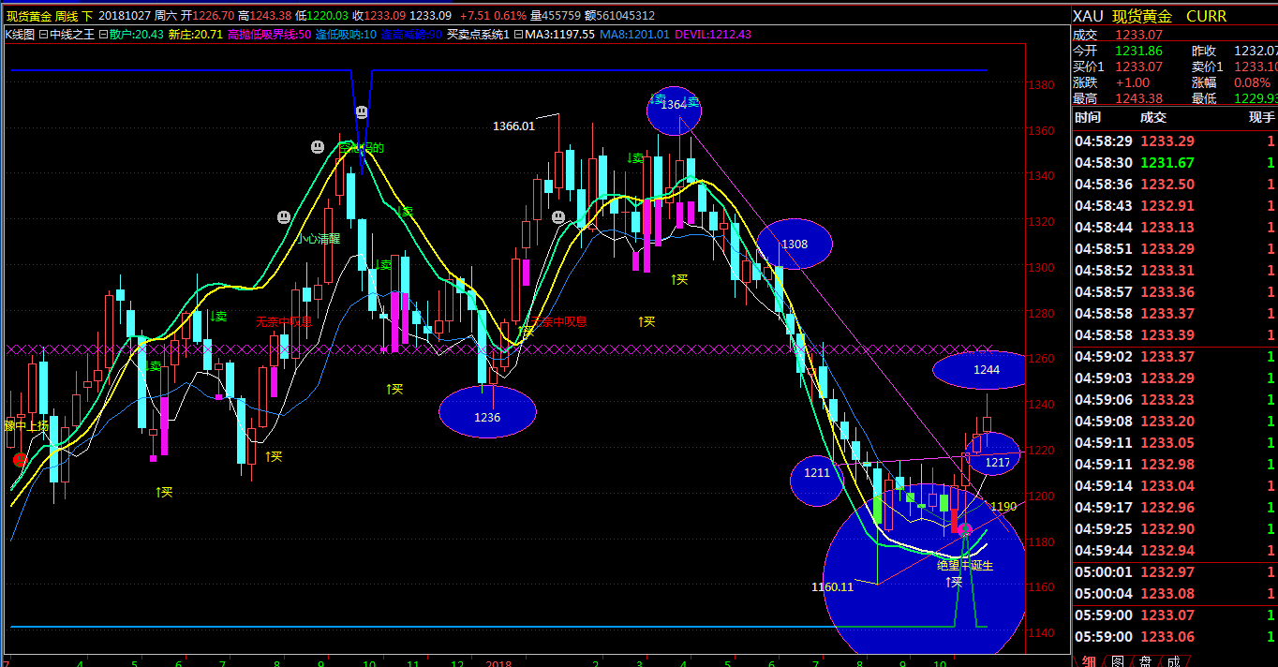Open the 盘 tab at bottom right
This screenshot has height=667, width=1278.
(1145, 661)
